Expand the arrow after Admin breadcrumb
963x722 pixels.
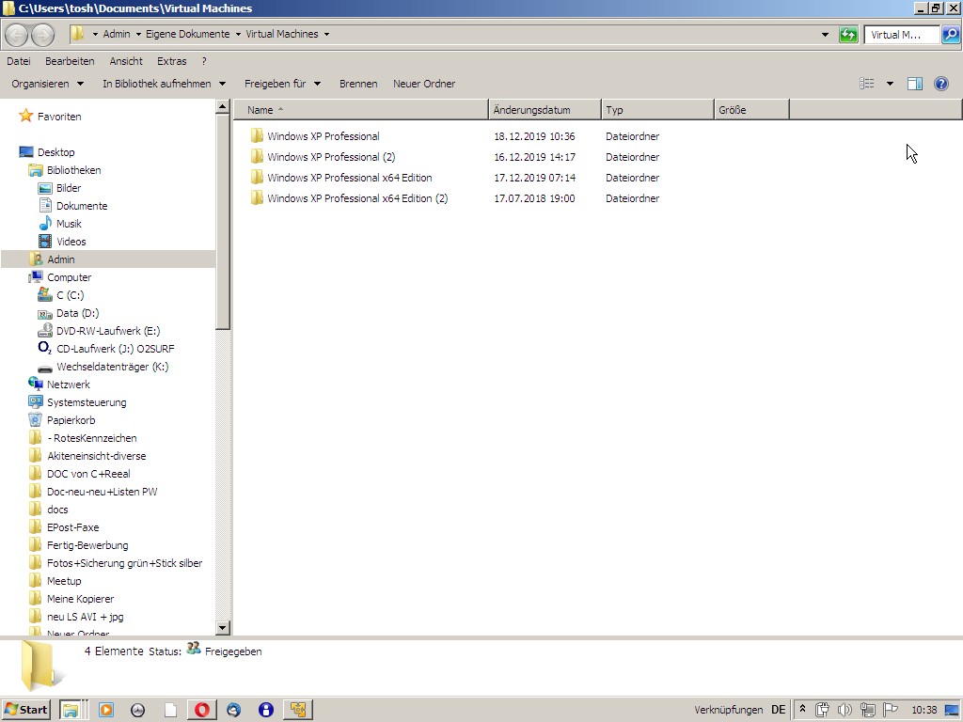(138, 35)
